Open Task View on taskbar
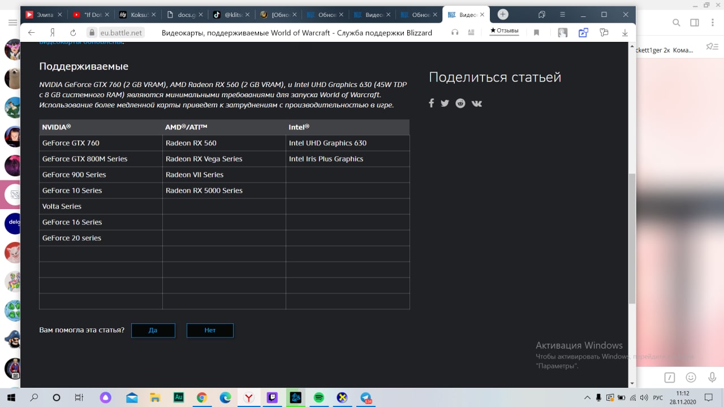 coord(79,398)
